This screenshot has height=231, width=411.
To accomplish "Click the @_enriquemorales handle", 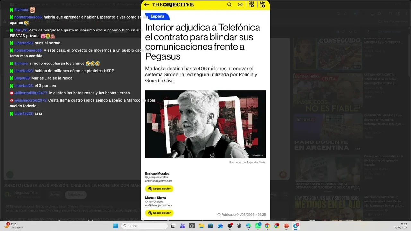I will [x=156, y=177].
